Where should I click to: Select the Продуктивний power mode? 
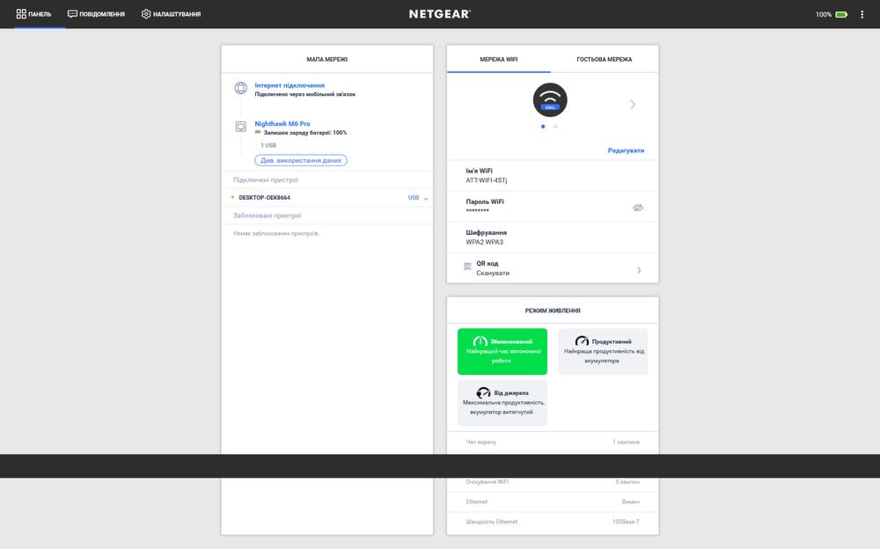tap(604, 351)
